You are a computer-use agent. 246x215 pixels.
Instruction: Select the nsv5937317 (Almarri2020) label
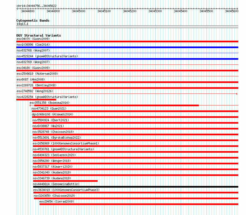tap(53, 167)
